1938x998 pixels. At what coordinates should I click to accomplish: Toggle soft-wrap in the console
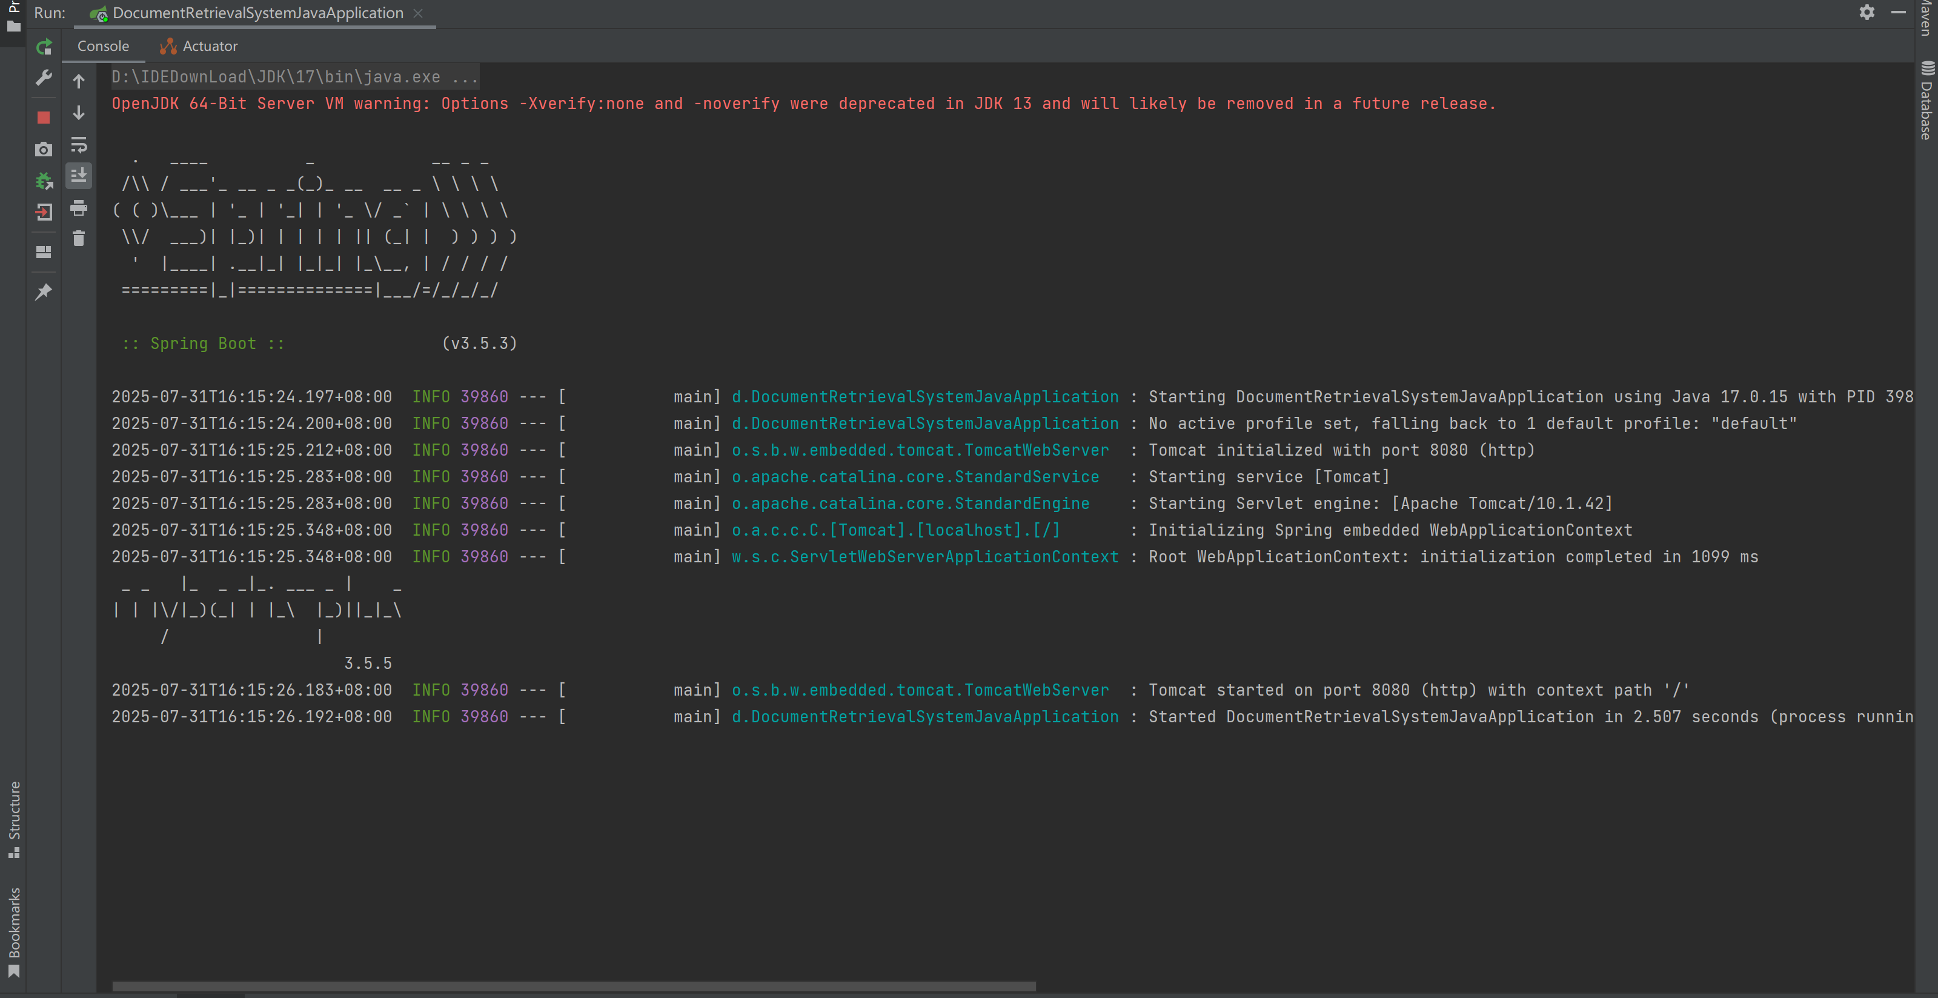pyautogui.click(x=79, y=144)
